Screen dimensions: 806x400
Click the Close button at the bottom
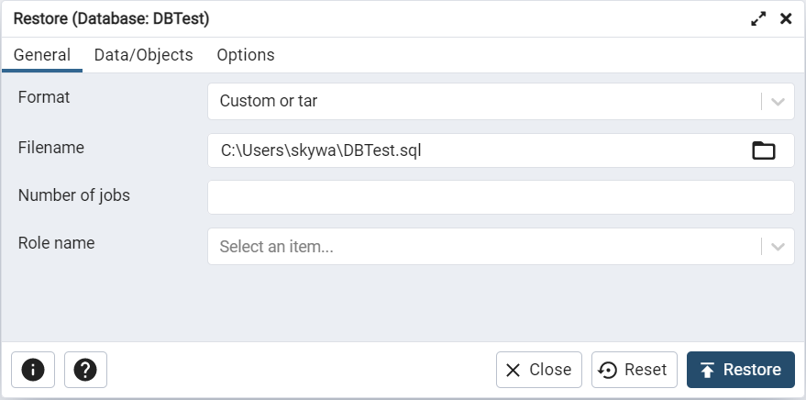538,370
